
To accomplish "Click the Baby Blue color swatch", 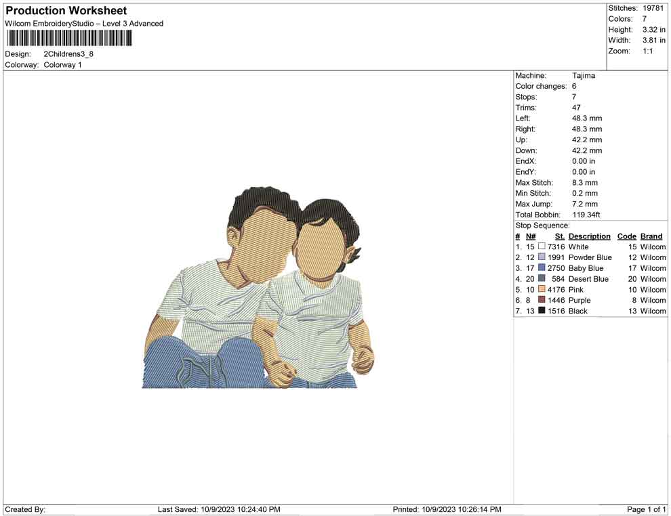I will click(x=542, y=267).
